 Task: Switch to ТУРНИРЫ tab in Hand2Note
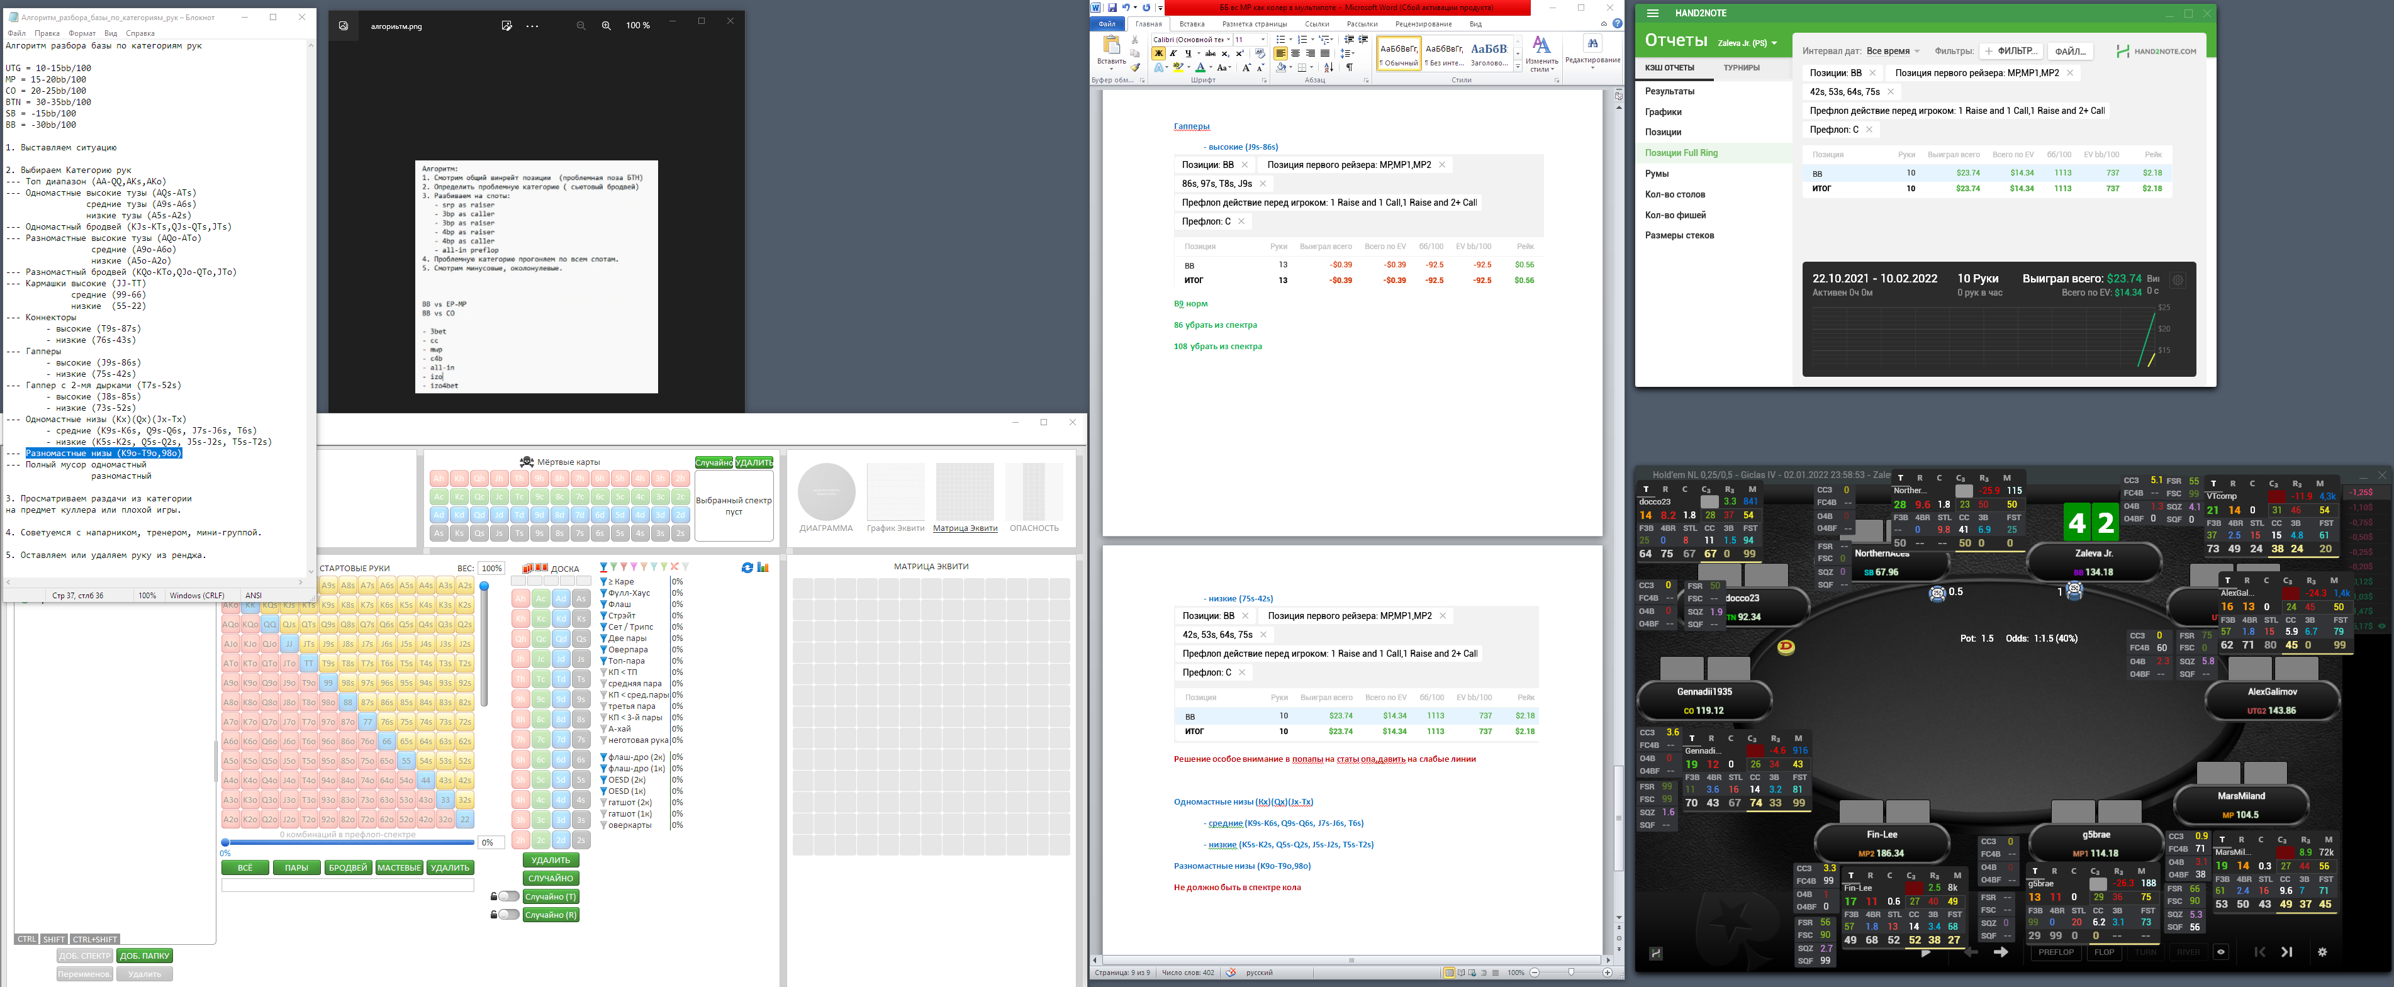(x=1742, y=68)
